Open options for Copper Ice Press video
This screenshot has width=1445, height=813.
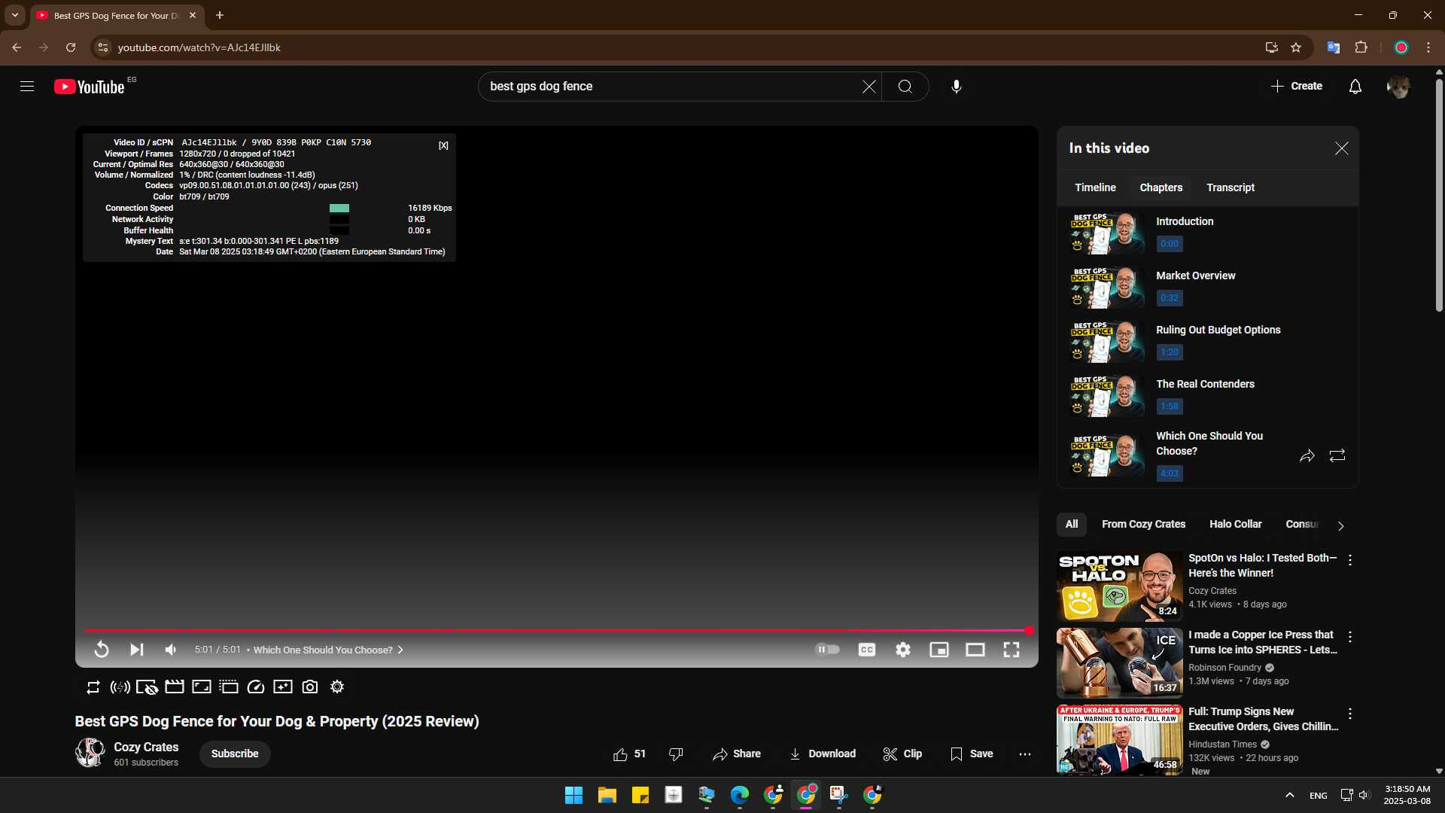tap(1350, 638)
